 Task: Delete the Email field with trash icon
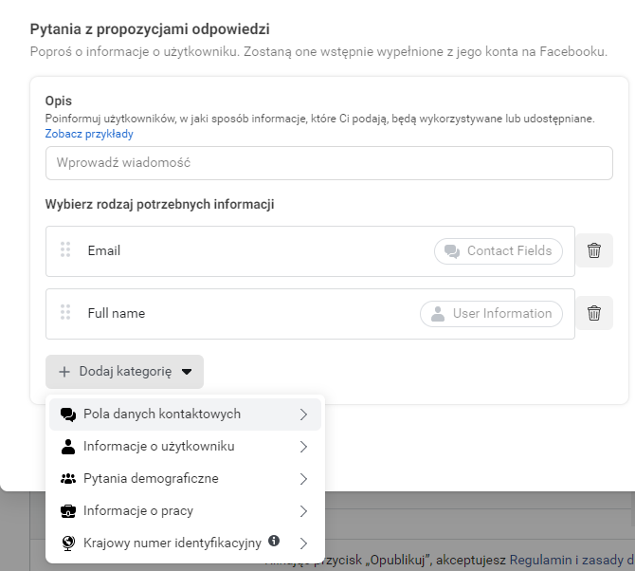pos(594,250)
